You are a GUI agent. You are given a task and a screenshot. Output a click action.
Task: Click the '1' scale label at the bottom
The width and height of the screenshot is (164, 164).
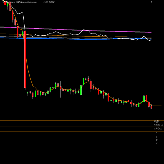point(157,143)
